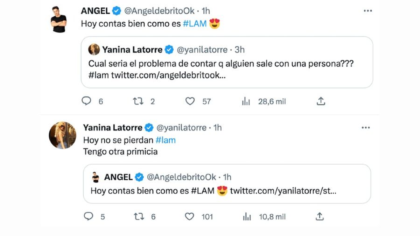
Task: Reply to Yanina Latorre's primicia tweet
Action: pos(89,217)
